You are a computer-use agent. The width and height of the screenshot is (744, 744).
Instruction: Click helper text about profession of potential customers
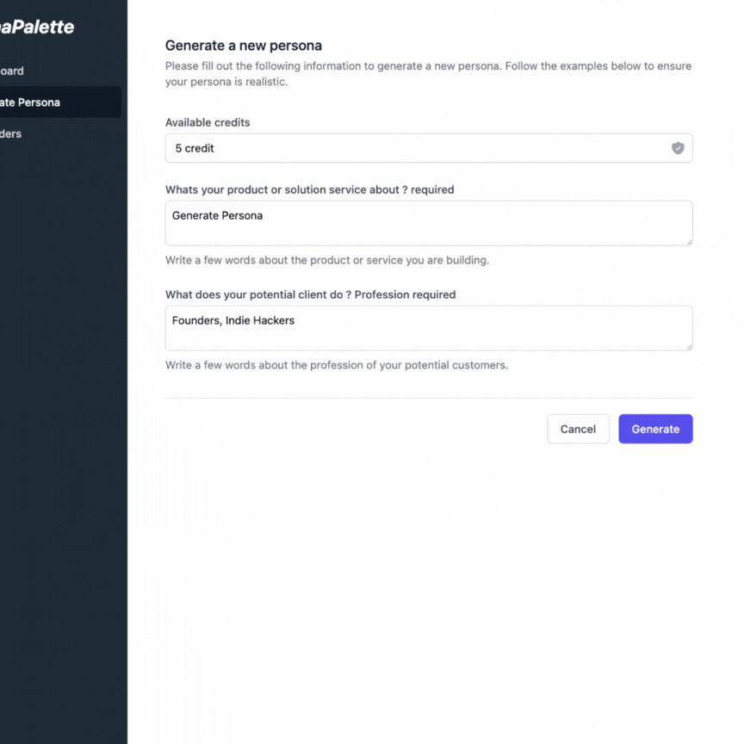[337, 365]
